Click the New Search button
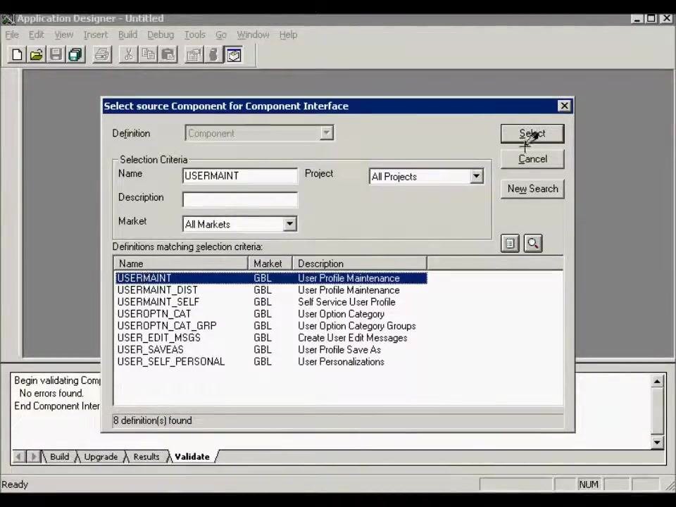Screen dimensions: 676x507 (x=532, y=189)
